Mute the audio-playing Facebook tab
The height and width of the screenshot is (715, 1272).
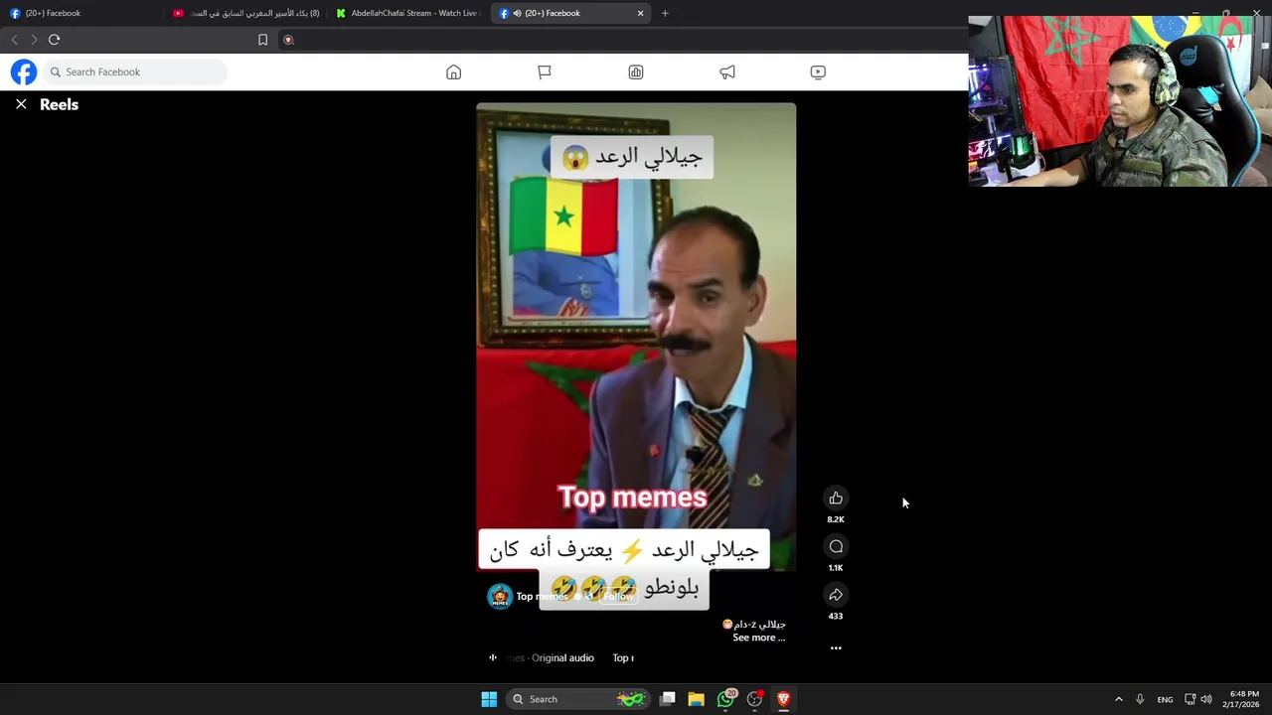[517, 13]
